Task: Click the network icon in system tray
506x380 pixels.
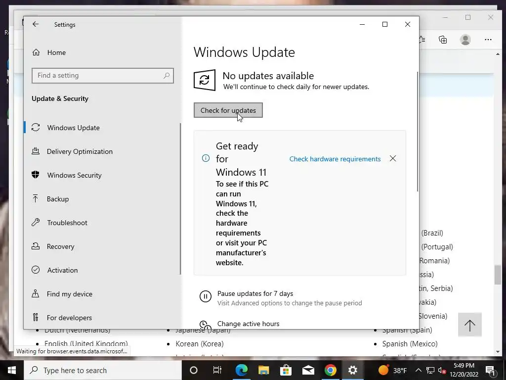Action: tap(430, 370)
